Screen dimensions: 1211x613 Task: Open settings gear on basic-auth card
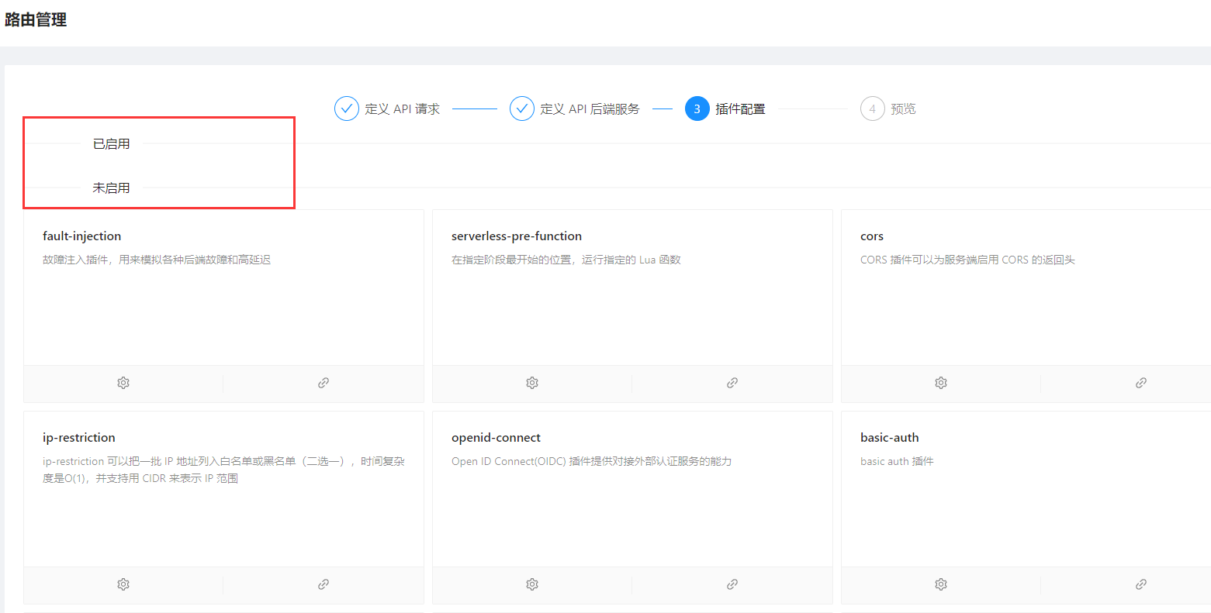coord(941,584)
